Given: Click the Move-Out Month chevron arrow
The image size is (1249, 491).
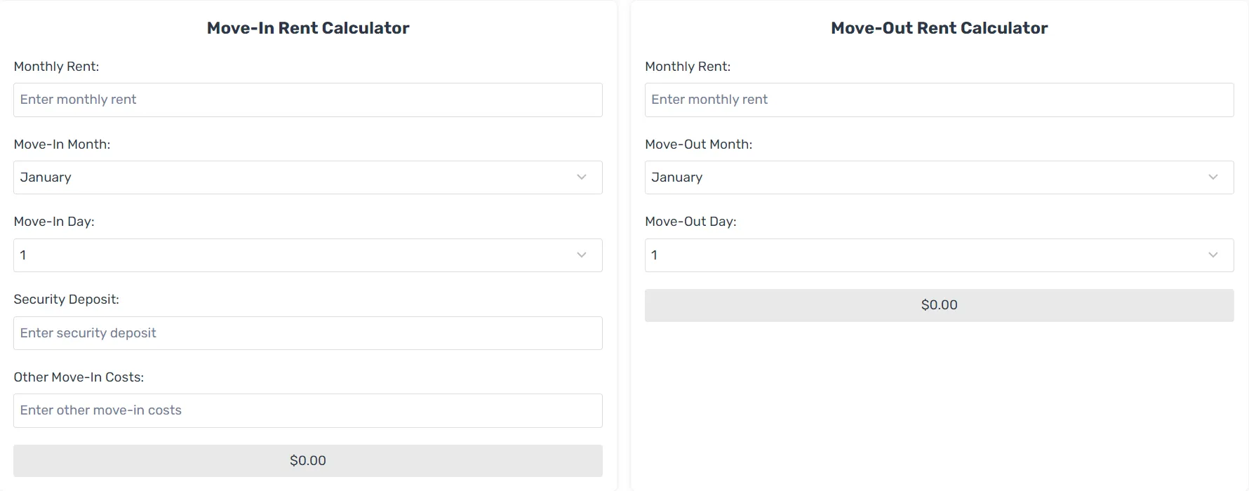Looking at the screenshot, I should pos(1213,177).
